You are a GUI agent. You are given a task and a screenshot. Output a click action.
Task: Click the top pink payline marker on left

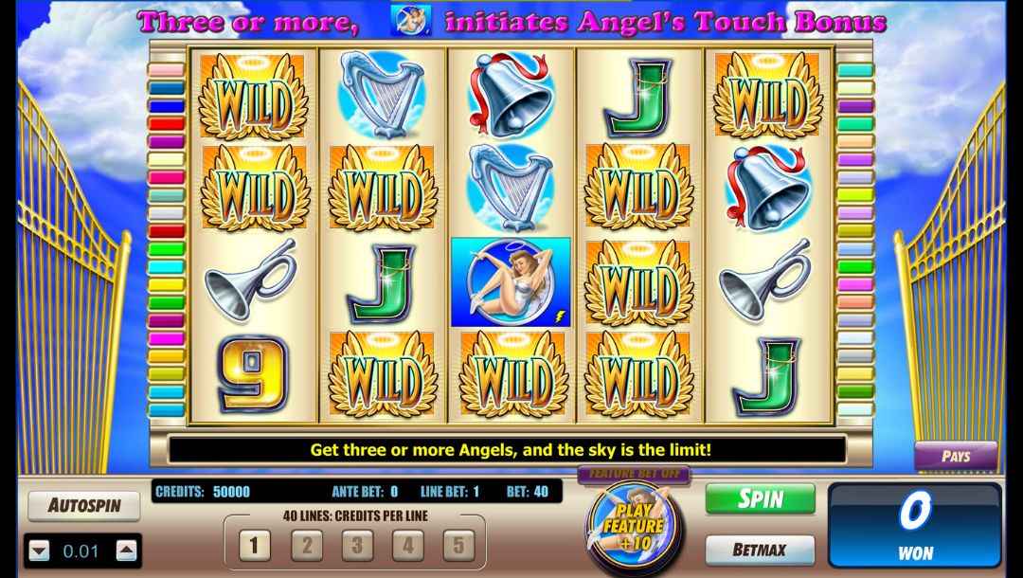coord(167,70)
